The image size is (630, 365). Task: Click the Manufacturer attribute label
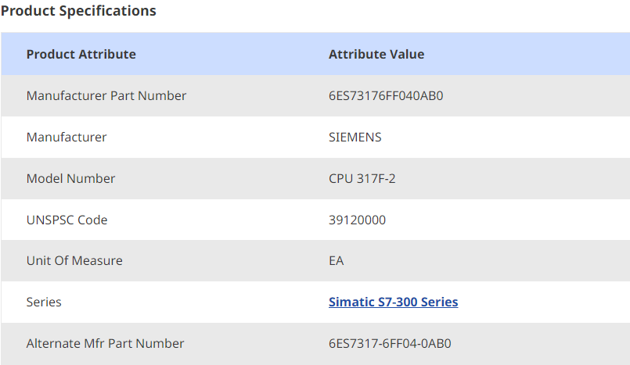(x=67, y=137)
